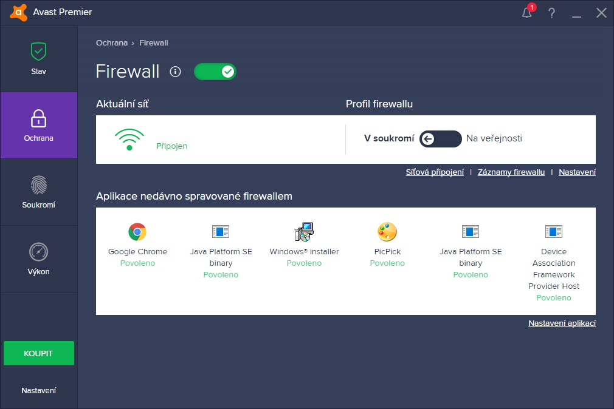Viewport: 614px width, 409px height.
Task: Click 'Aplikace nedávno spravované firewallem' heading
Action: (194, 196)
